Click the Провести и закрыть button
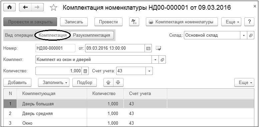Screen dimensions: 259x127 tap(30, 22)
